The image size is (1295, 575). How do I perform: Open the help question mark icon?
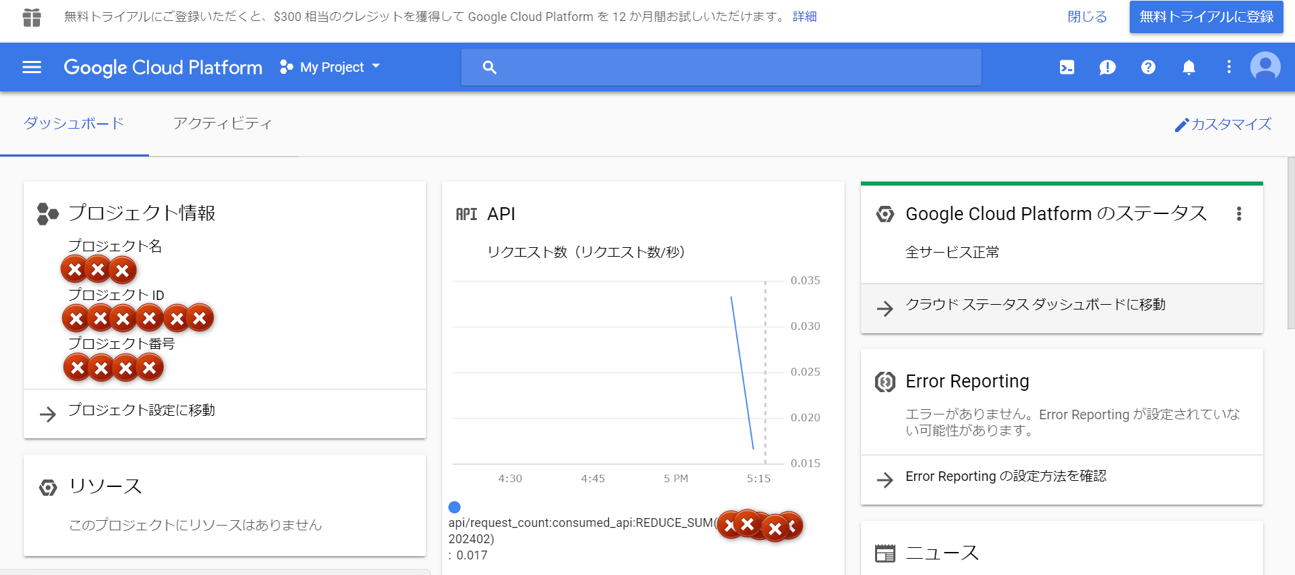click(x=1148, y=67)
